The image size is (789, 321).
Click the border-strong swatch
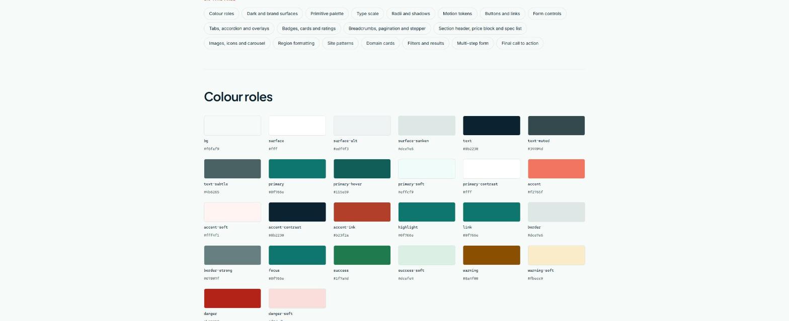tap(232, 255)
